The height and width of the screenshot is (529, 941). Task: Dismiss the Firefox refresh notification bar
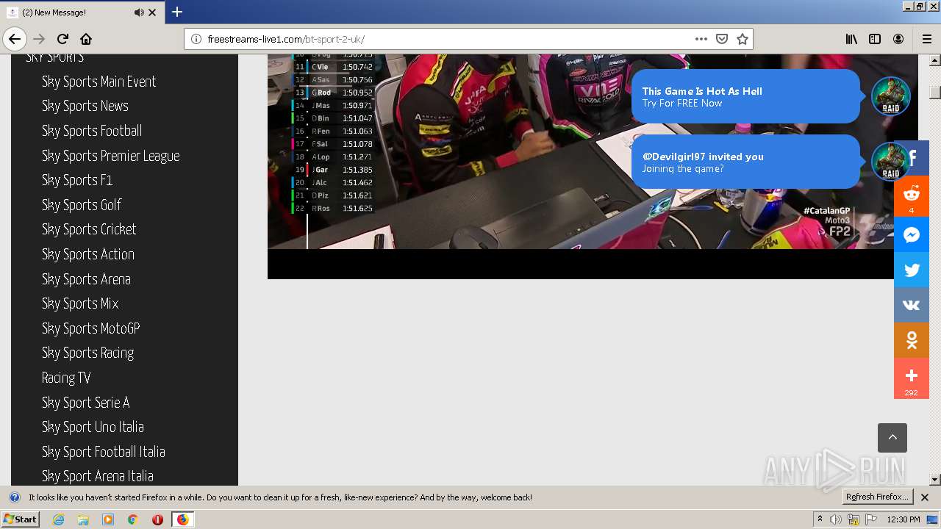tap(925, 497)
